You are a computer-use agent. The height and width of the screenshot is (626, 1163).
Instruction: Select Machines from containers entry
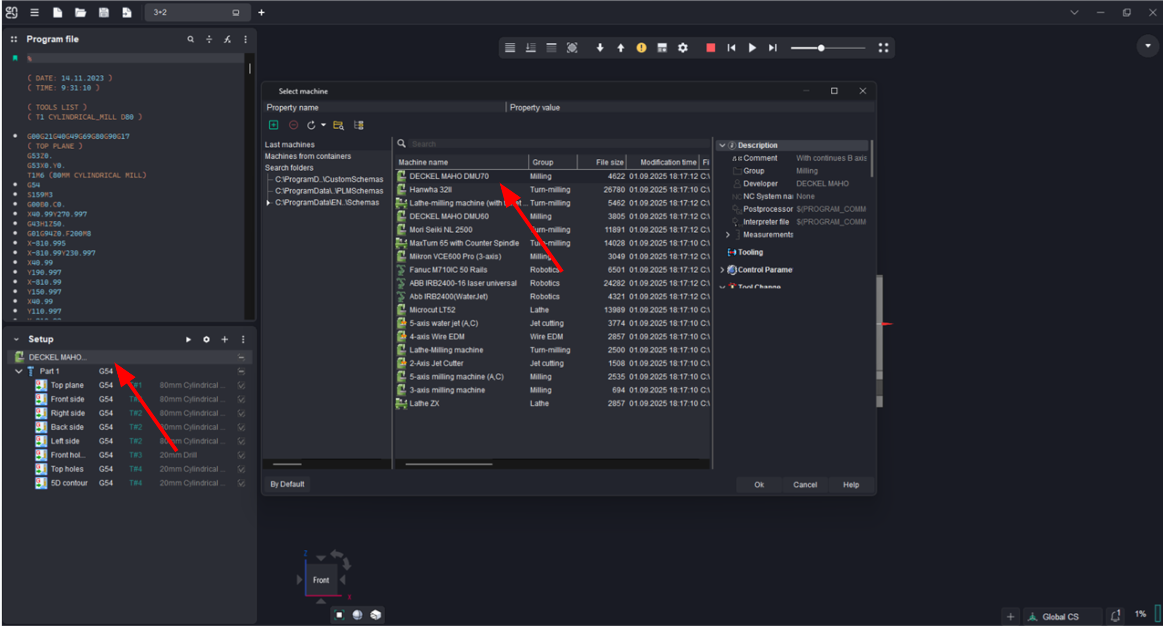[308, 156]
